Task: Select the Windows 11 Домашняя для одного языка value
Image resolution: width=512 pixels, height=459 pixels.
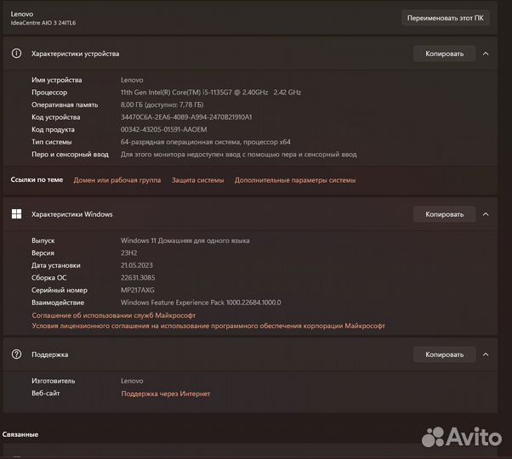Action: [185, 241]
